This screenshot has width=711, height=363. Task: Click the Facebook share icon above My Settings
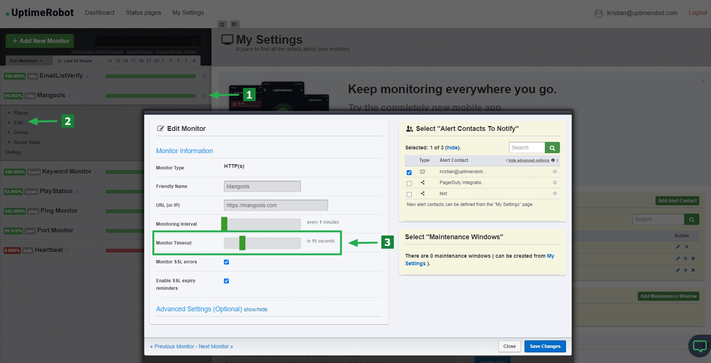click(234, 24)
